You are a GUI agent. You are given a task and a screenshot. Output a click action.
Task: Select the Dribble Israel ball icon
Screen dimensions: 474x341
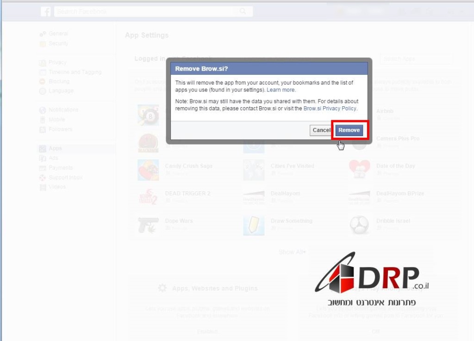click(x=359, y=225)
